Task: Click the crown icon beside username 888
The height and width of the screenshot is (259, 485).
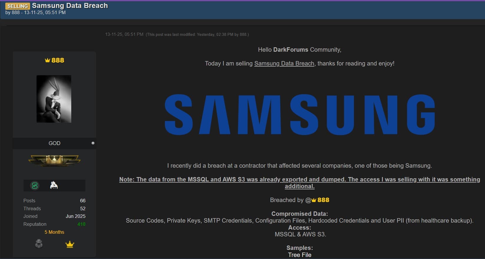Action: (47, 60)
